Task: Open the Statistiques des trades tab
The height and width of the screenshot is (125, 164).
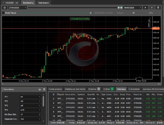Action: coord(75,89)
